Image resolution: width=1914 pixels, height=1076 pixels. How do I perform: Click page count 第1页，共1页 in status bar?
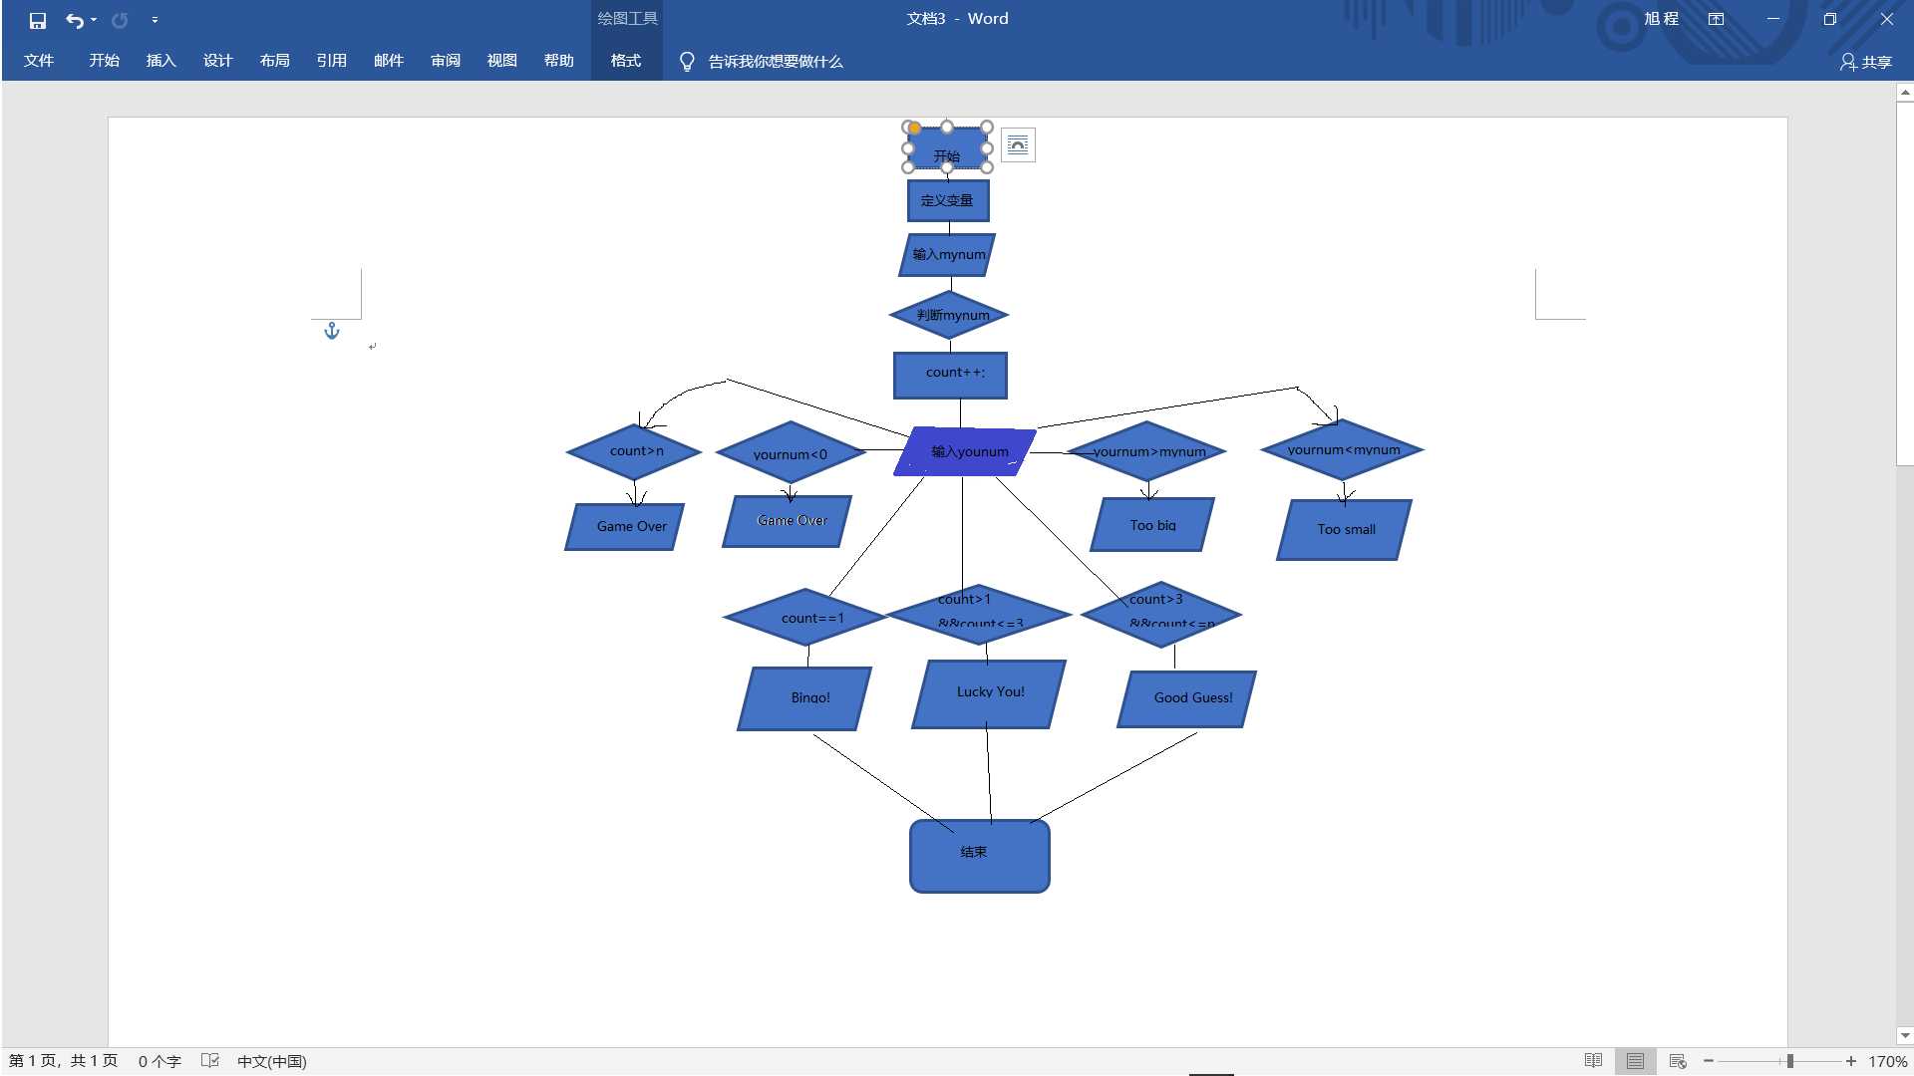63,1061
